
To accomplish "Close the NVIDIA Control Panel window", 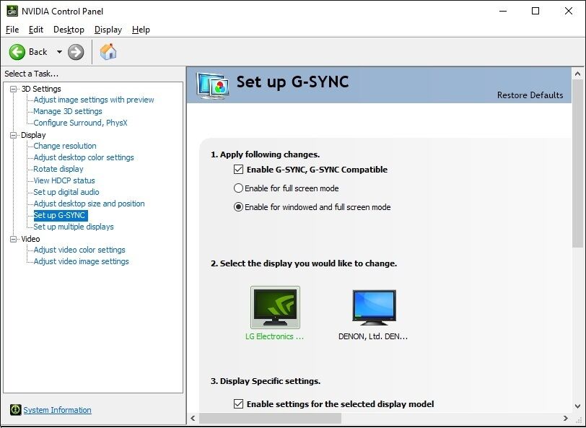I will 569,12.
